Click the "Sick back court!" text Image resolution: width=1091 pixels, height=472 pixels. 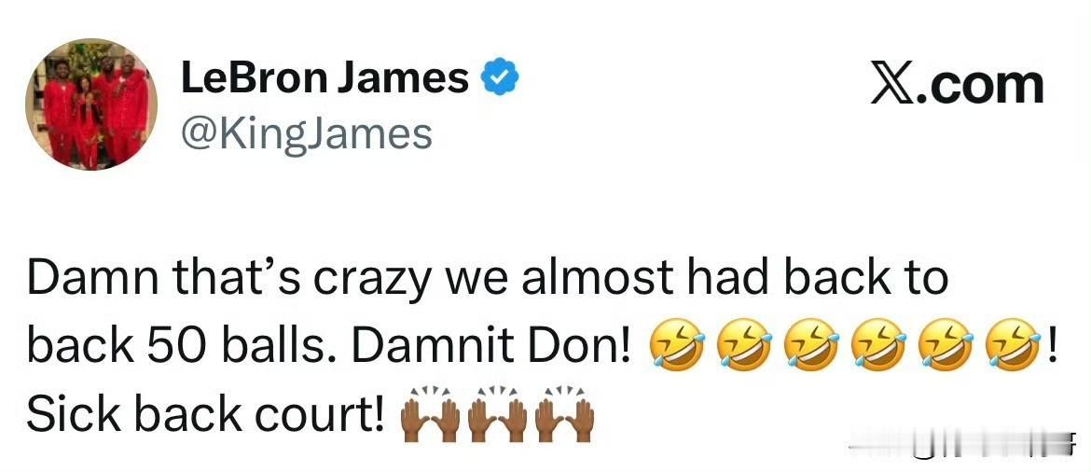(207, 416)
